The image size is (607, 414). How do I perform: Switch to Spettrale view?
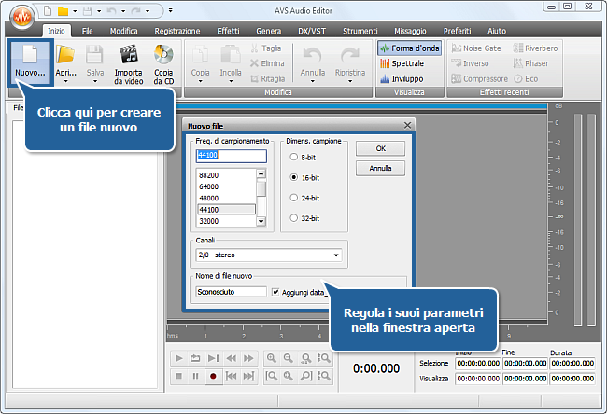(409, 63)
